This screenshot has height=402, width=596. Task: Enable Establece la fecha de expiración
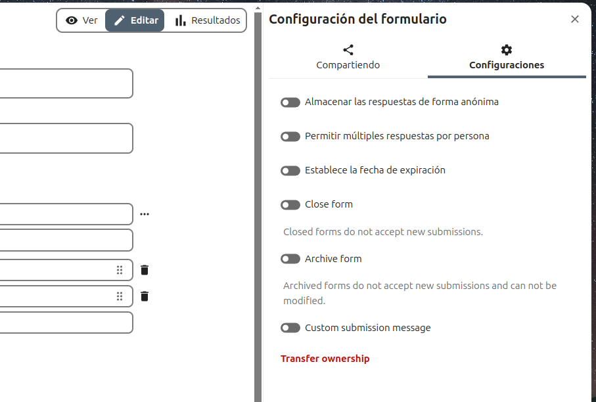click(x=290, y=171)
